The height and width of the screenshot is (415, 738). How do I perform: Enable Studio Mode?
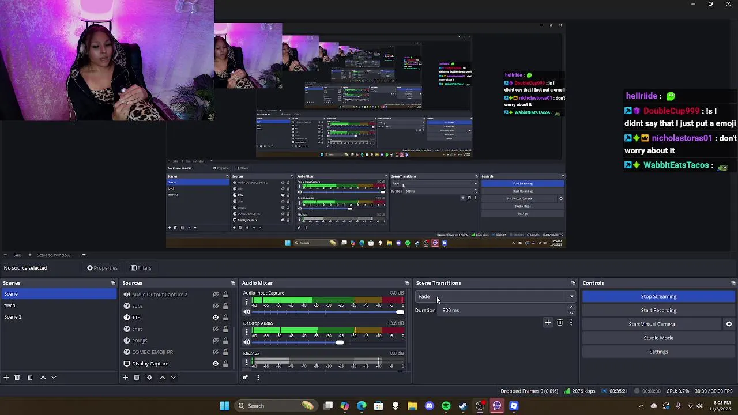click(658, 338)
